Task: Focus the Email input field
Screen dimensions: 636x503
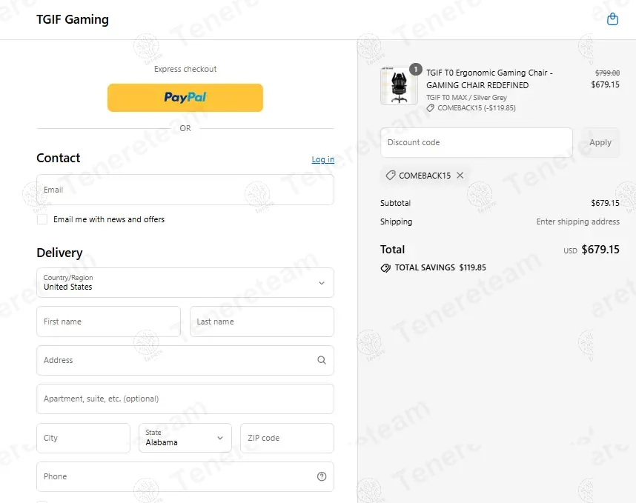Action: (185, 190)
